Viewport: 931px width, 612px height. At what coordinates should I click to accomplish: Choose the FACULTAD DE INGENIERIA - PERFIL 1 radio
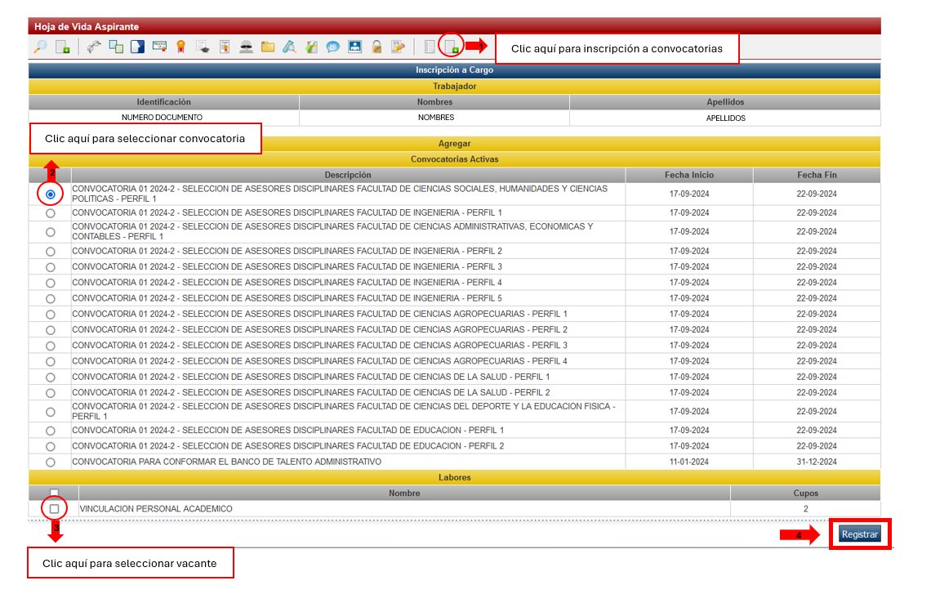(51, 213)
